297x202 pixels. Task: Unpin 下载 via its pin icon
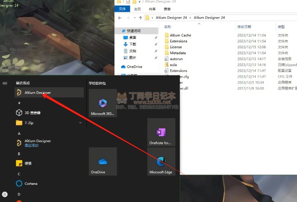pyautogui.click(x=155, y=44)
